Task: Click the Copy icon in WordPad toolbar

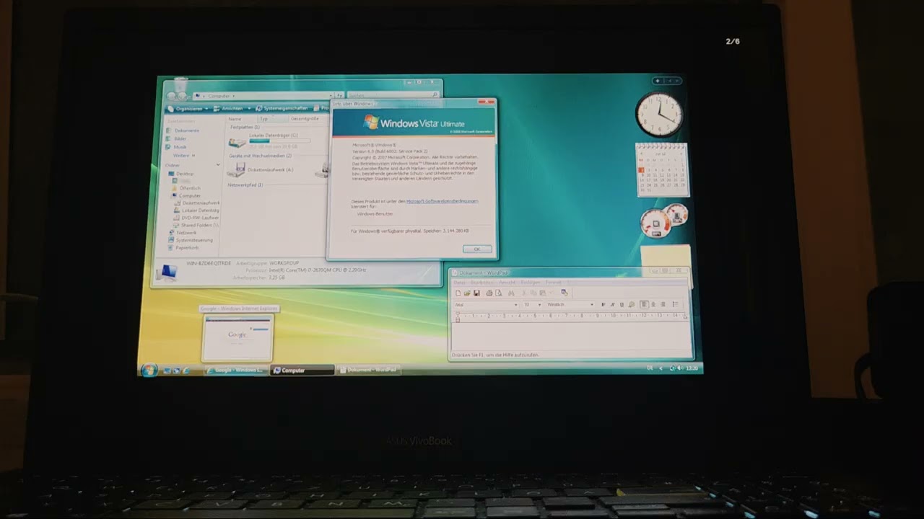Action: tap(533, 293)
